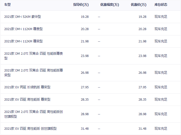Click 现车充足 in the 23.98 row
Viewport: 181px width, 135px height.
point(161,56)
